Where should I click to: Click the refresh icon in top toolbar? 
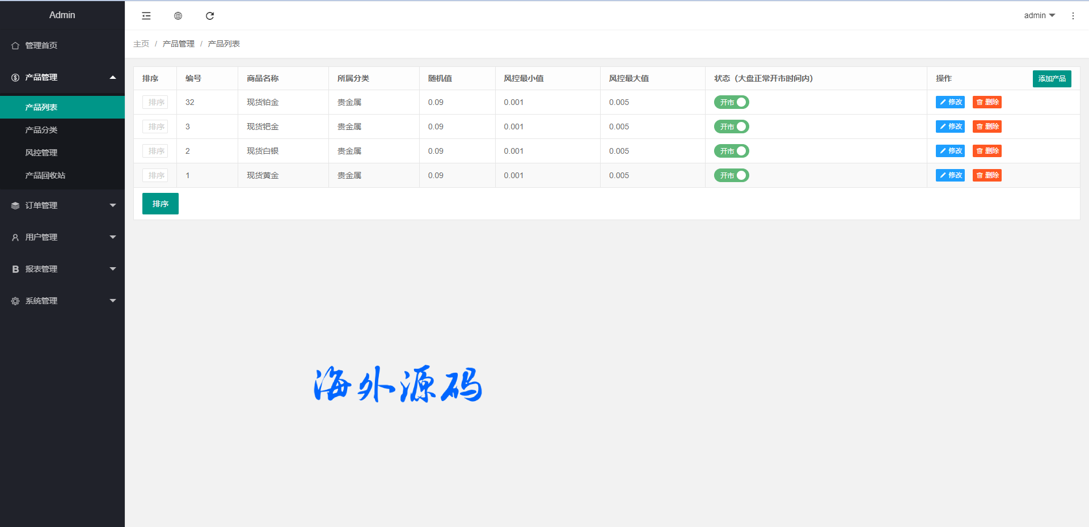click(210, 16)
